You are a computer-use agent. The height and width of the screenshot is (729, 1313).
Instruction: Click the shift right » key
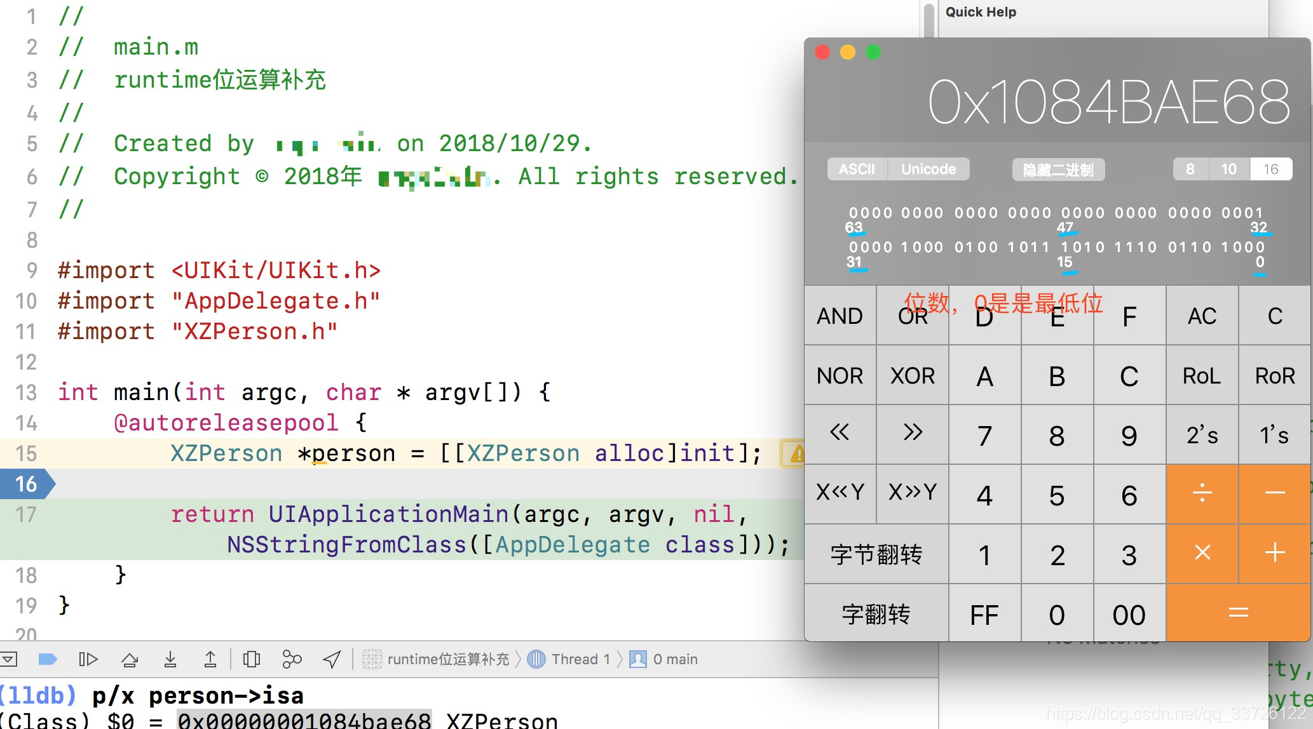click(913, 434)
